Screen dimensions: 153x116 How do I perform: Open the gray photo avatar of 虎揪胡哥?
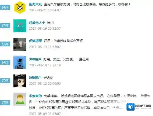coord(20,44)
